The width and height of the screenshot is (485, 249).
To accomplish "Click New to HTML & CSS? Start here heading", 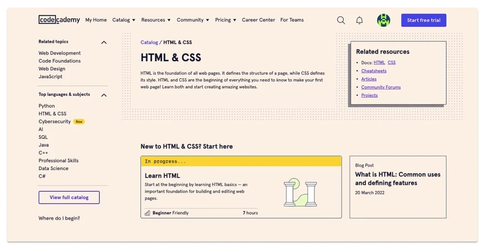I will 187,146.
